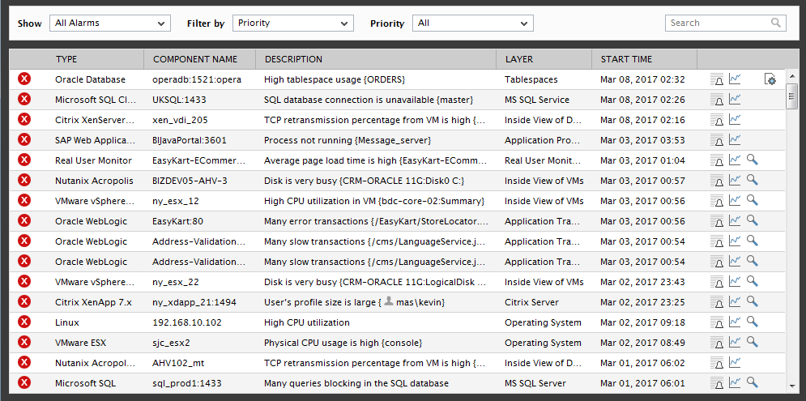
Task: Click 'SQL database connection is unavailable {master}'
Action: click(369, 100)
